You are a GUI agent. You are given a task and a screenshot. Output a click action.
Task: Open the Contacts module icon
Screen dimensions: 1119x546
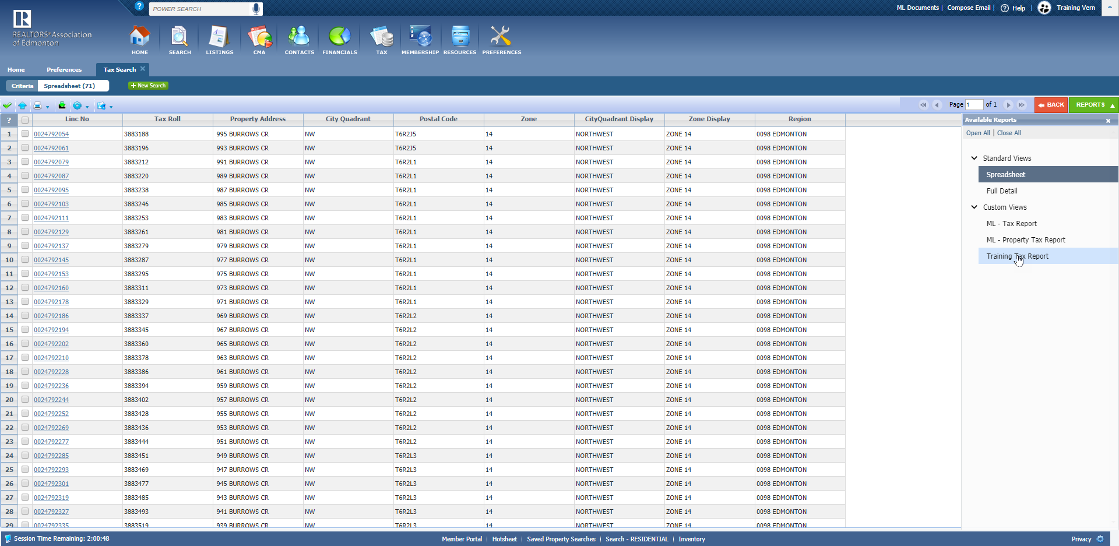coord(299,37)
